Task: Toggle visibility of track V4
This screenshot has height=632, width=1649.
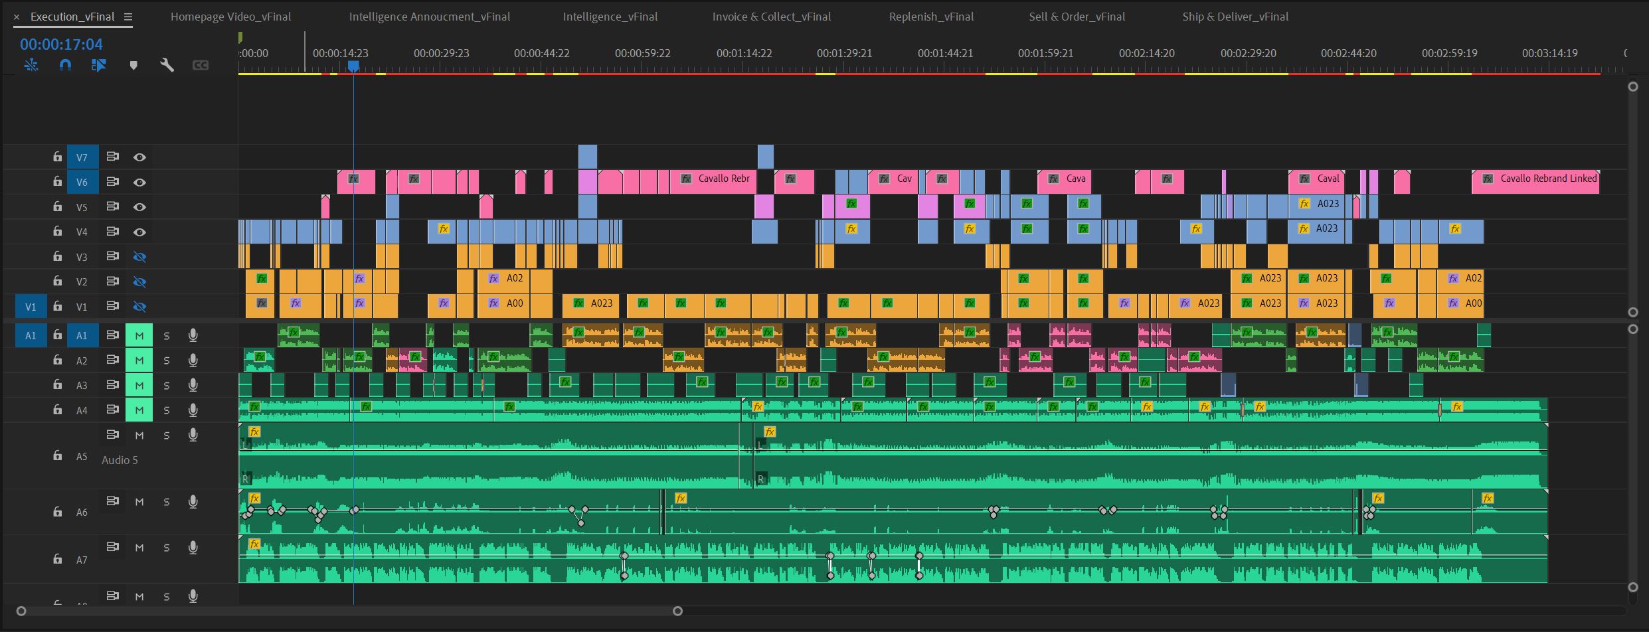Action: coord(139,232)
